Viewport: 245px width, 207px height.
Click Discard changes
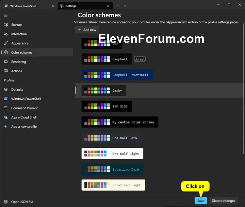coord(223,200)
